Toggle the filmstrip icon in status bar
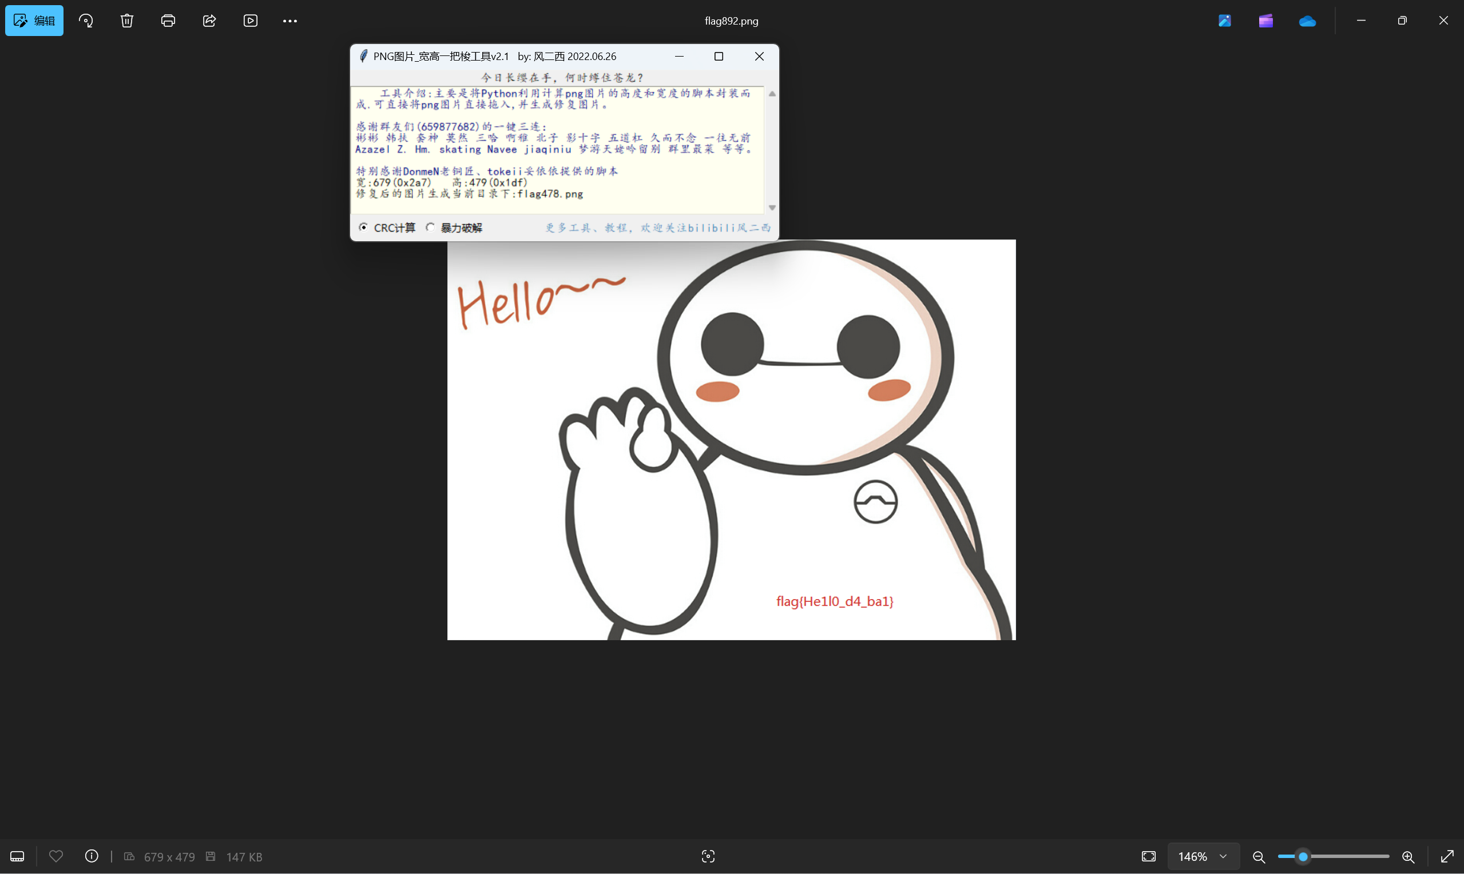The width and height of the screenshot is (1464, 874). pos(18,856)
